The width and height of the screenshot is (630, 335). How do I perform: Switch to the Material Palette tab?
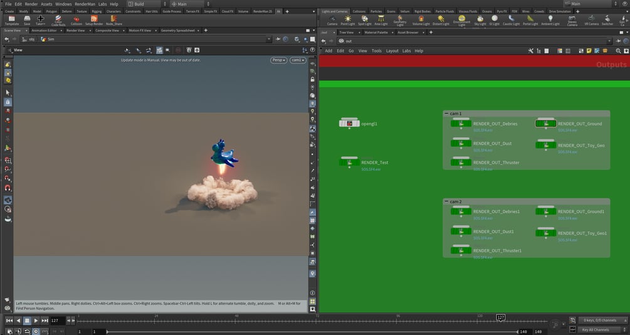click(376, 32)
